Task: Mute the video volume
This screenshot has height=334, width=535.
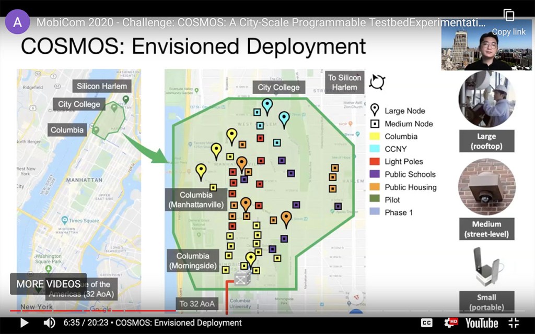Action: point(49,323)
